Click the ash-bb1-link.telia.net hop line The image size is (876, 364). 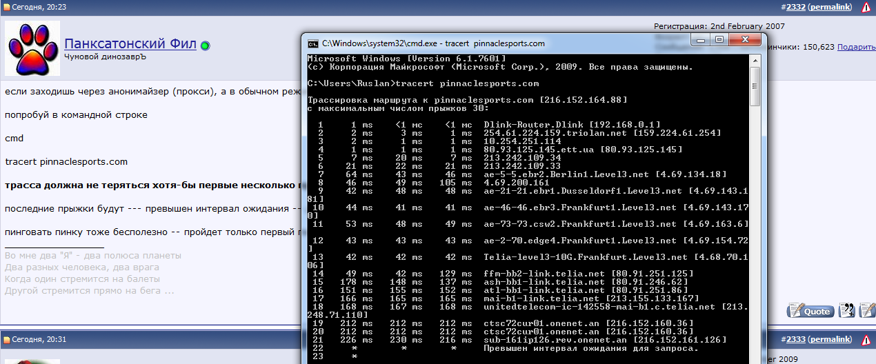point(501,281)
